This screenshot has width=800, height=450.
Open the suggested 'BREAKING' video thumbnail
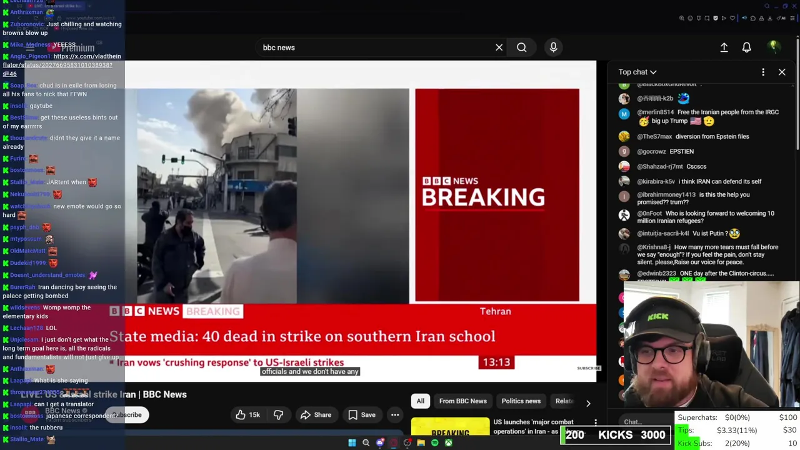coord(450,426)
